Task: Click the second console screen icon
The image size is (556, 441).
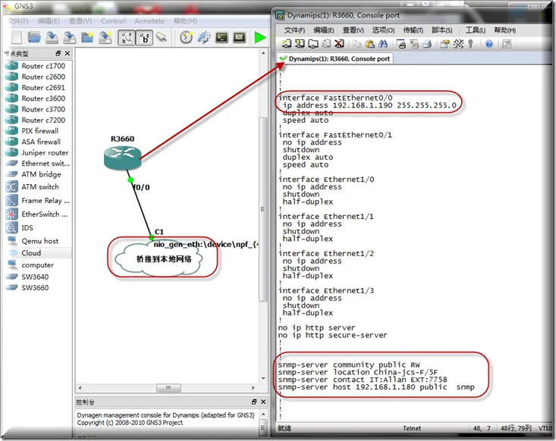Action: [x=240, y=37]
